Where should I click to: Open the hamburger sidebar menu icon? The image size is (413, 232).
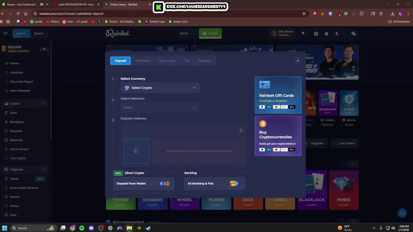[5, 33]
